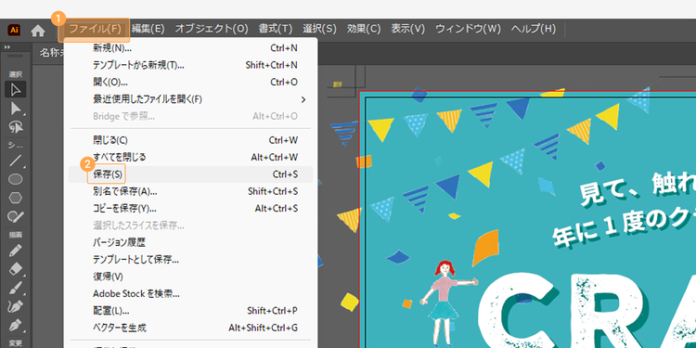Choose すべてを閉じる menu item
The image size is (696, 348).
[x=191, y=157]
